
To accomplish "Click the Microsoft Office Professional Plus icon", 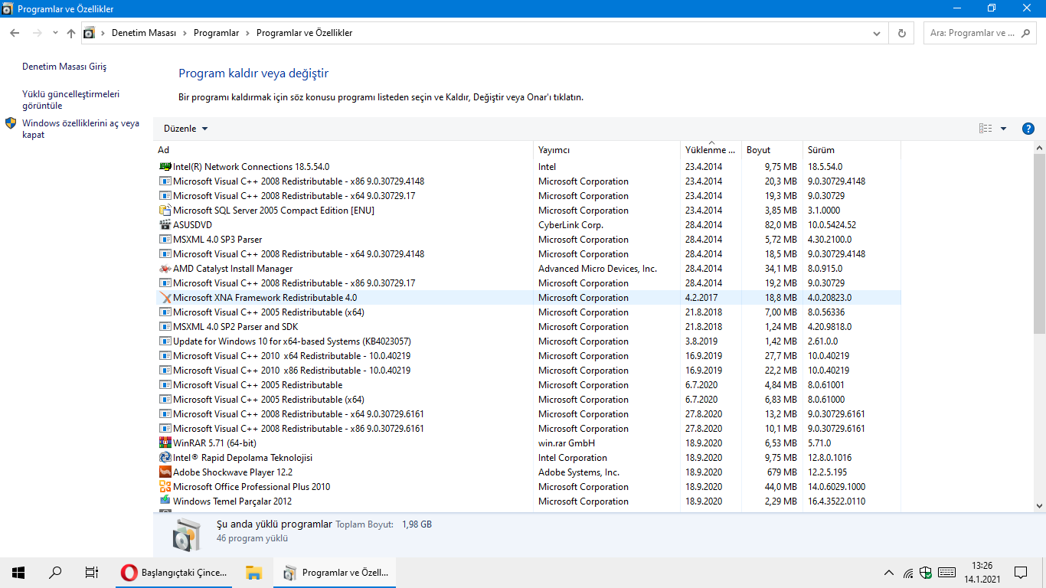I will (x=165, y=486).
